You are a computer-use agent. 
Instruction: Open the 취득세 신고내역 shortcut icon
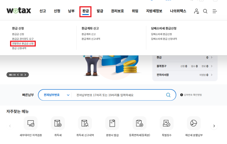pos(85,123)
